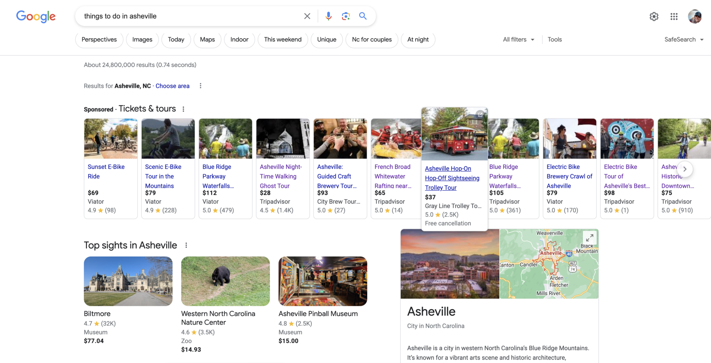Viewport: 711px width, 363px height.
Task: Advance the tours carousel with the next arrow
Action: [x=685, y=169]
